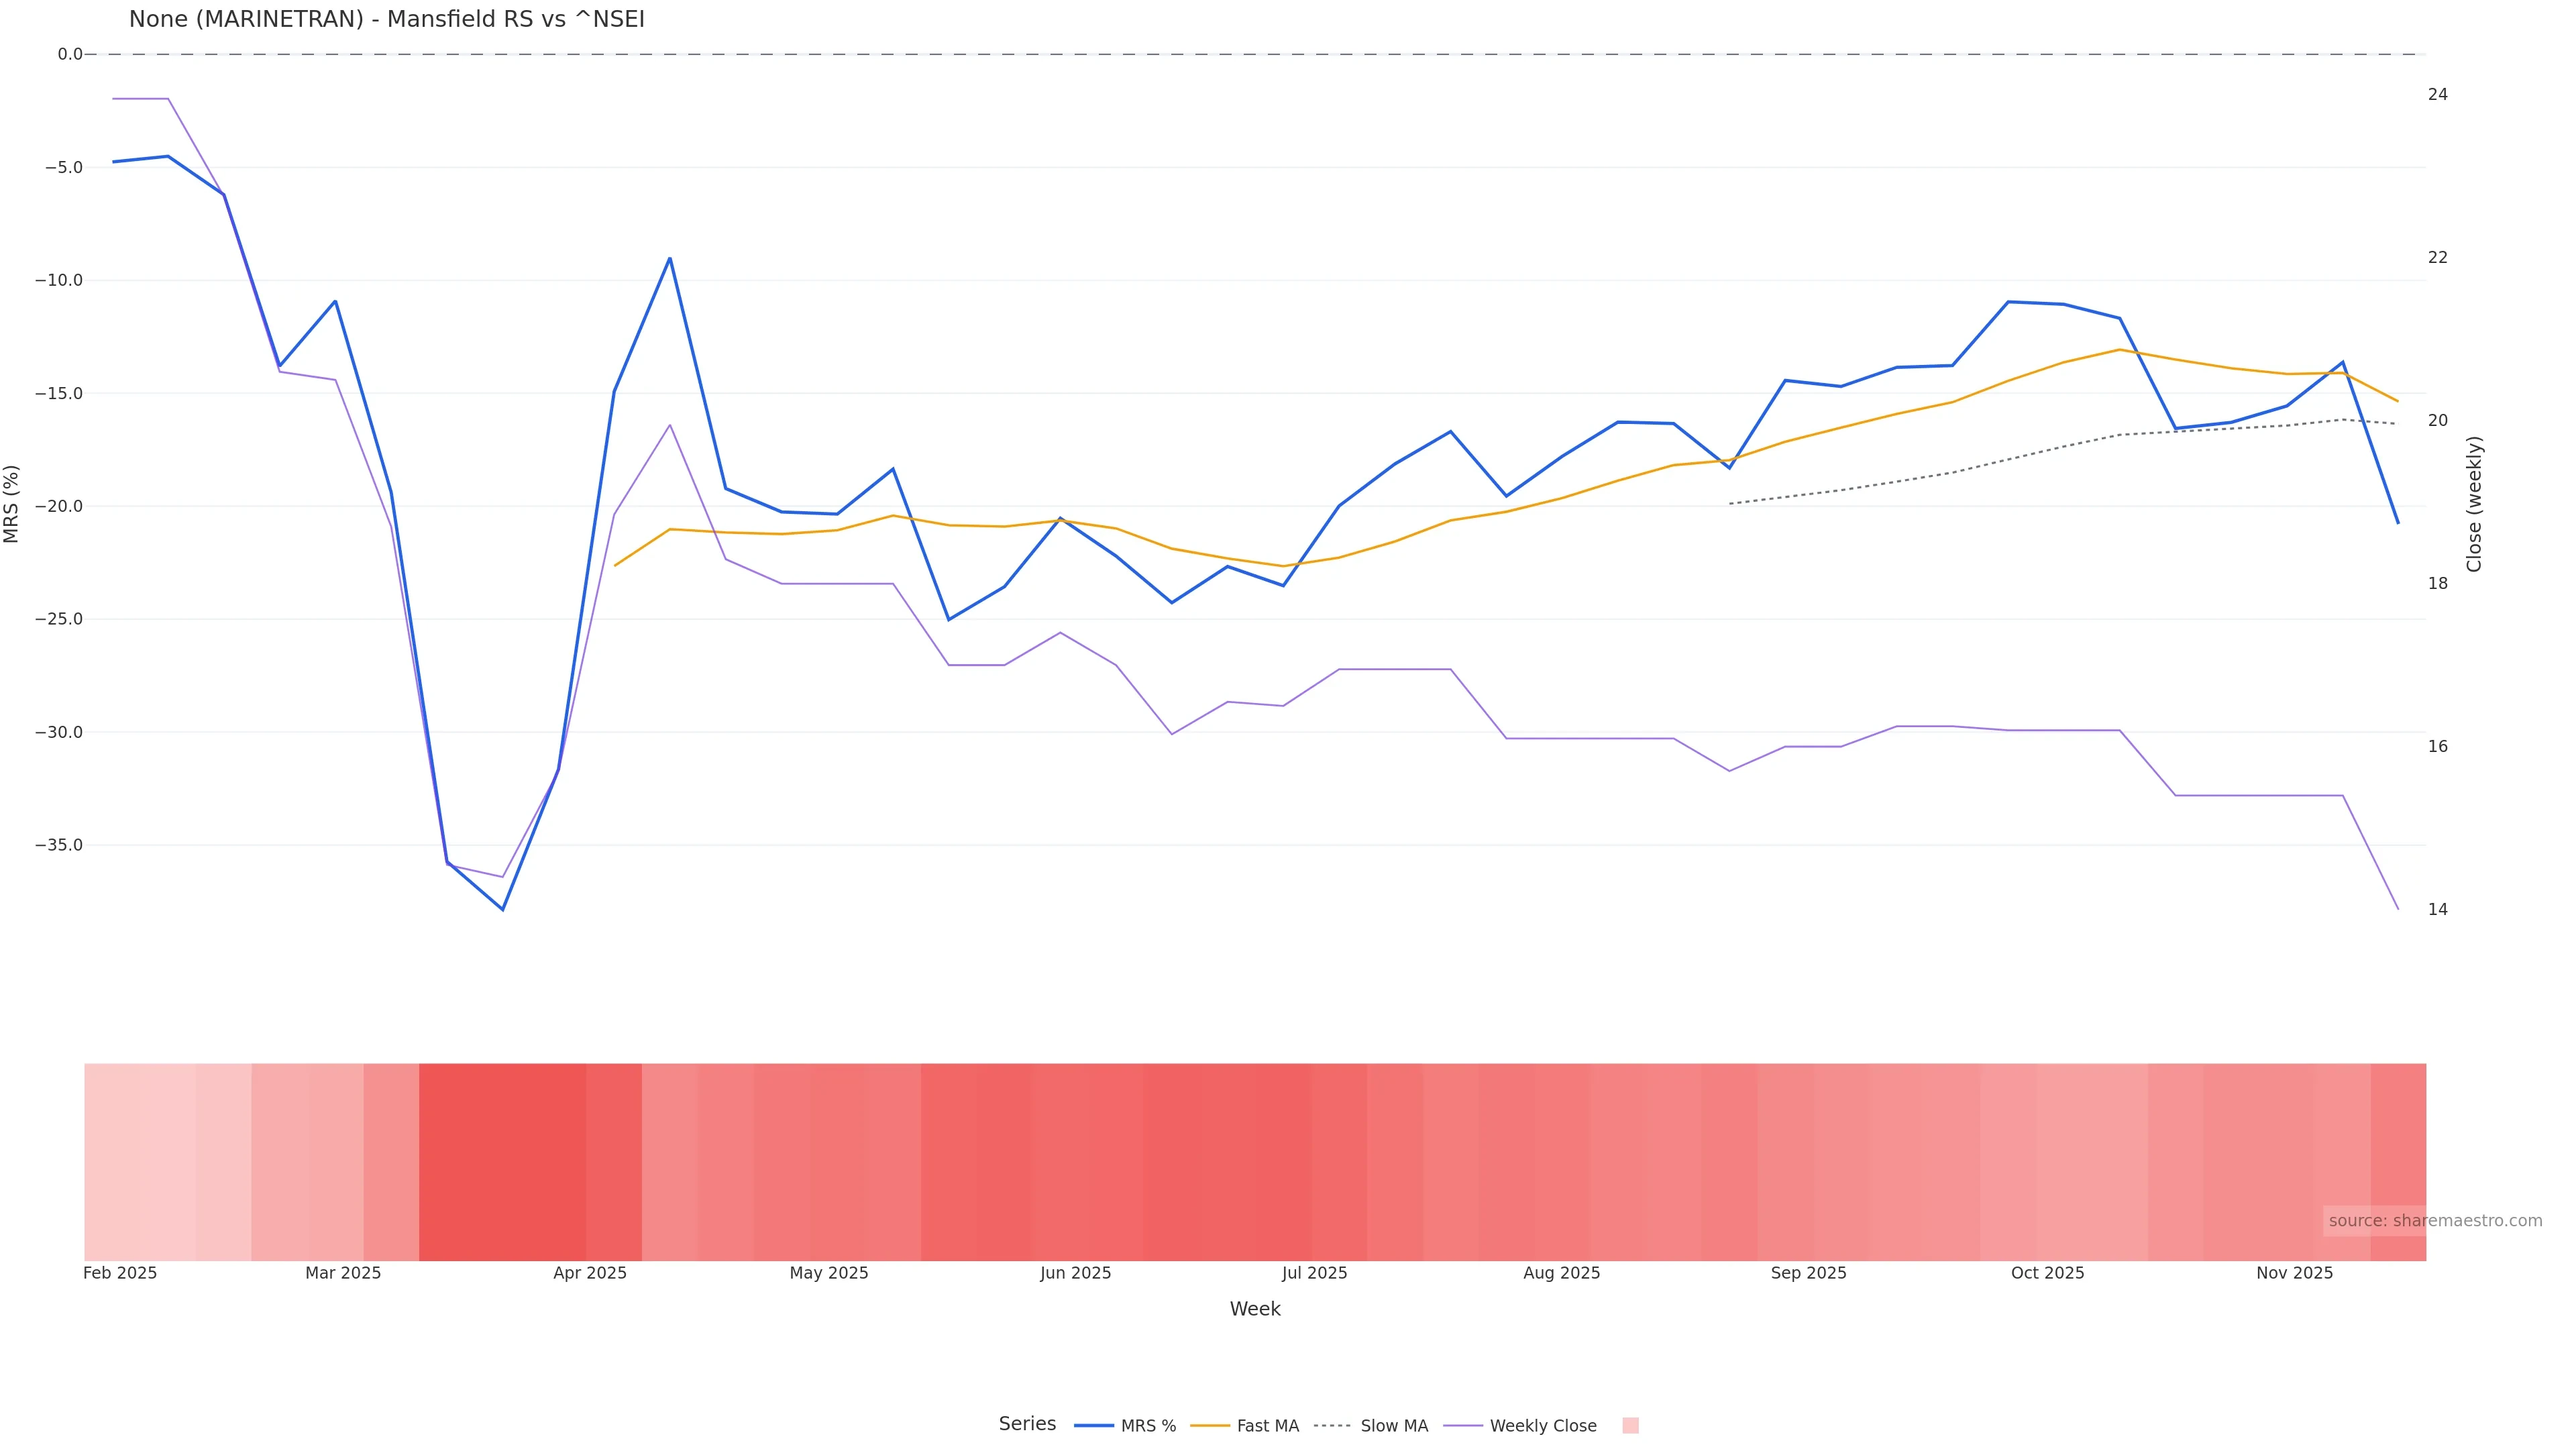Click the "Week" x-axis title
2576x1449 pixels.
pyautogui.click(x=1254, y=1309)
